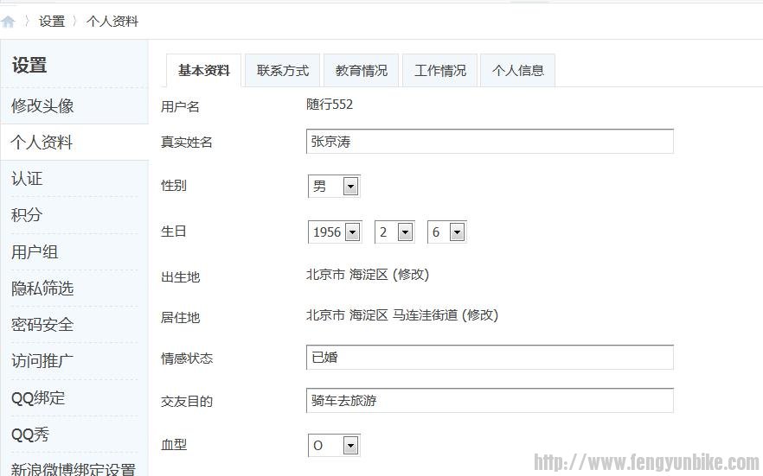Image resolution: width=763 pixels, height=476 pixels.
Task: Click 修改 link next to 出生地
Action: click(411, 275)
